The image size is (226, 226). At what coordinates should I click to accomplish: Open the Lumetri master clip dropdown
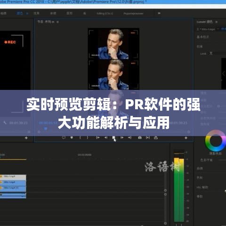[x=218, y=29]
